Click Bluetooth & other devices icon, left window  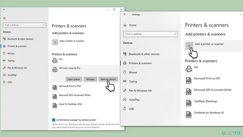(4, 39)
